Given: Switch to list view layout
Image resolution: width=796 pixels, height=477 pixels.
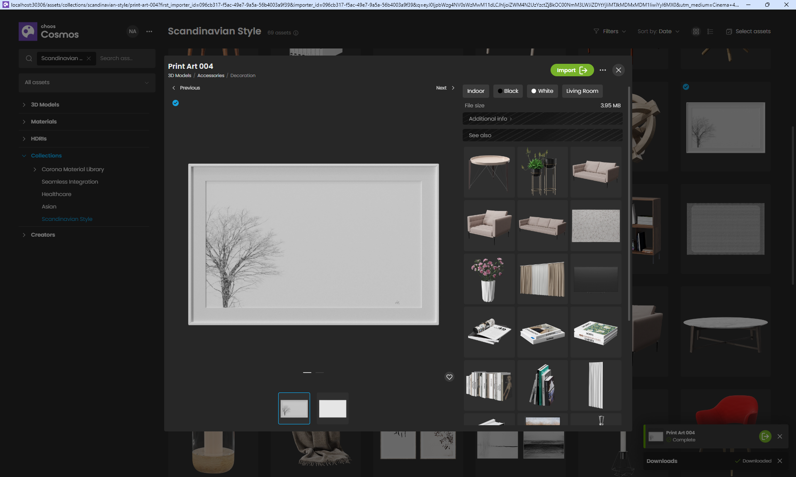Looking at the screenshot, I should click(710, 31).
